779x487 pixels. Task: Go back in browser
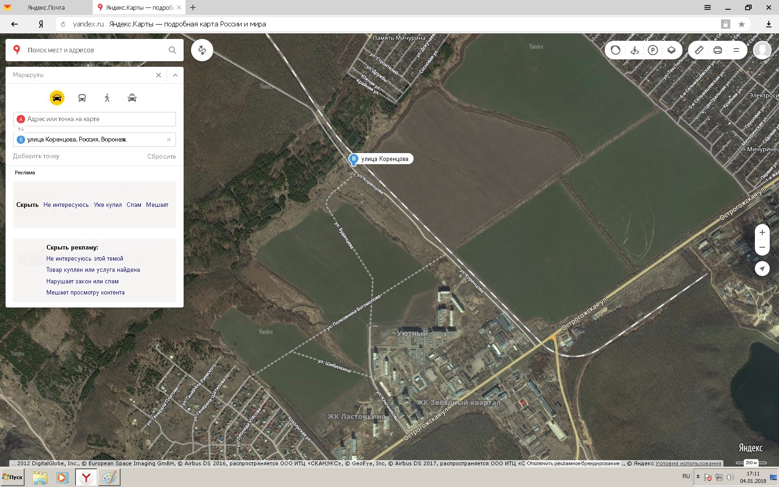point(14,24)
